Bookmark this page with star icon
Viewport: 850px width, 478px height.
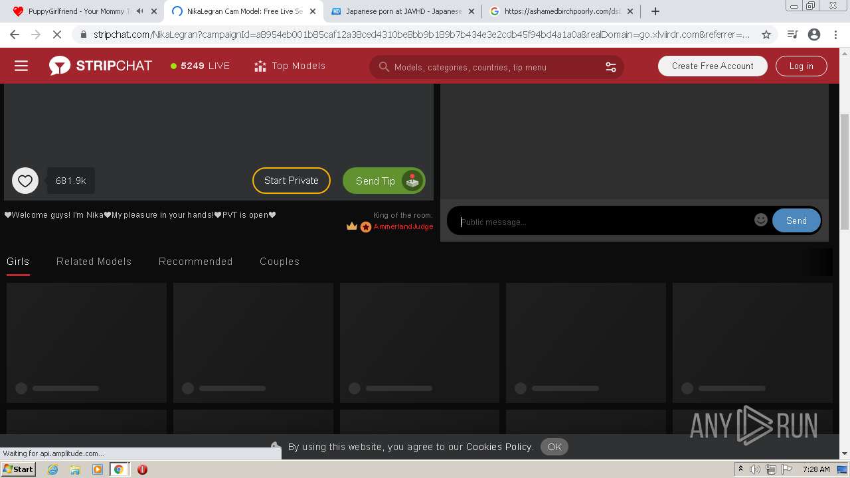[766, 35]
